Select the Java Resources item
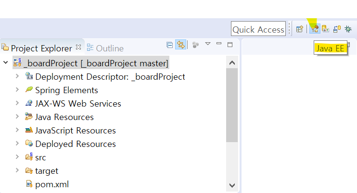Viewport: 357px width, 193px height. [64, 117]
